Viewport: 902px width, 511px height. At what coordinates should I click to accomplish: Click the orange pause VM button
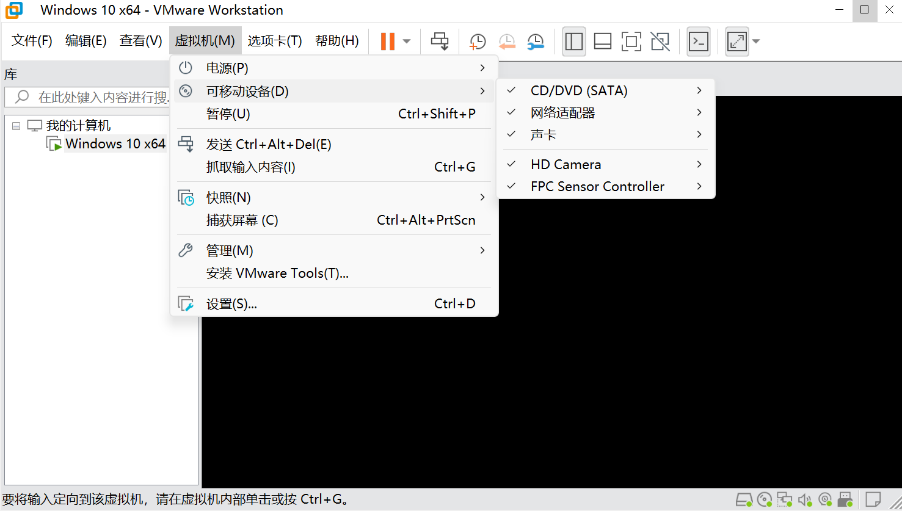(x=388, y=41)
